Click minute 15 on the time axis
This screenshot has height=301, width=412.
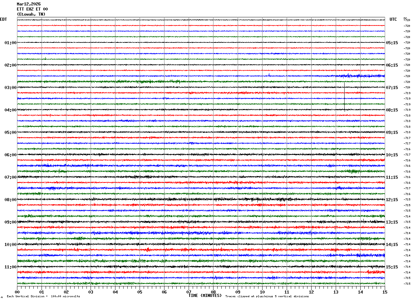point(385,292)
